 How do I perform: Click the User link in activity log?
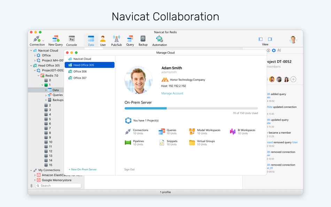point(295,143)
